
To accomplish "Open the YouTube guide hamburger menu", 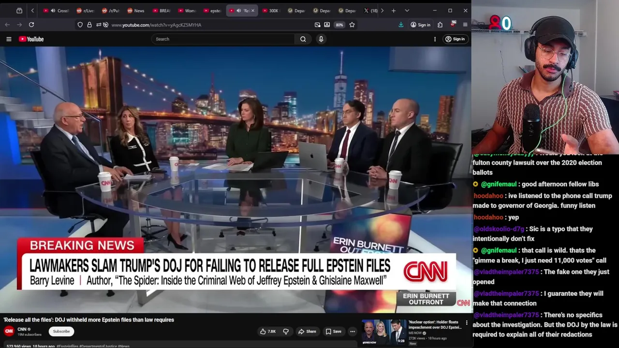I will [9, 39].
